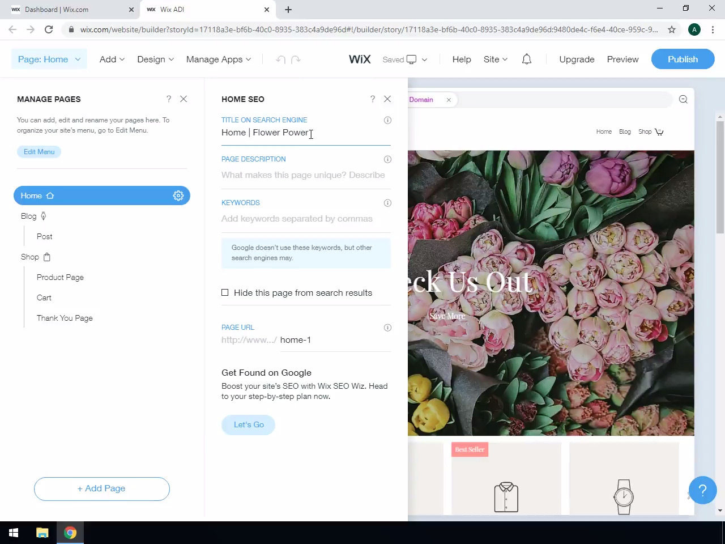
Task: Click the Publish button
Action: coord(683,59)
